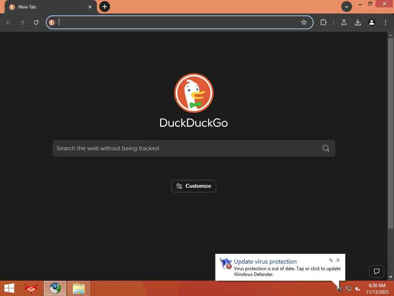Click the page vertical scrollbar
Image resolution: width=394 pixels, height=296 pixels.
(390, 133)
